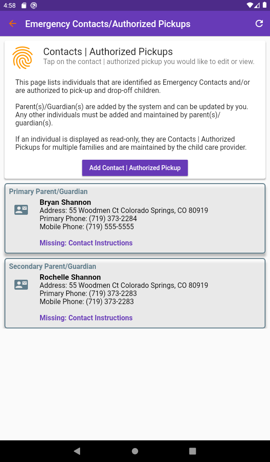Tap the orange back arrow
Viewport: 270px width, 462px height.
(13, 24)
